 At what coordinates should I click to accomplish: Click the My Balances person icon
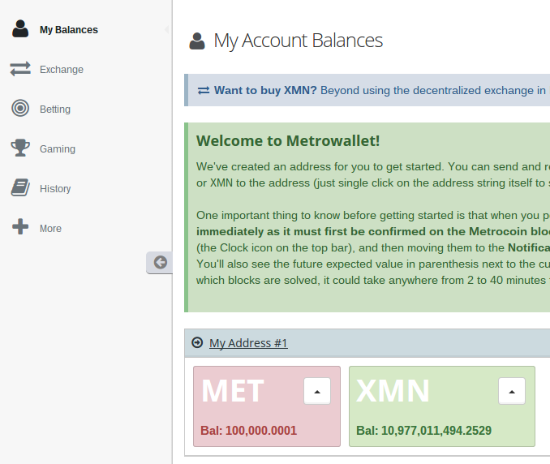point(20,28)
